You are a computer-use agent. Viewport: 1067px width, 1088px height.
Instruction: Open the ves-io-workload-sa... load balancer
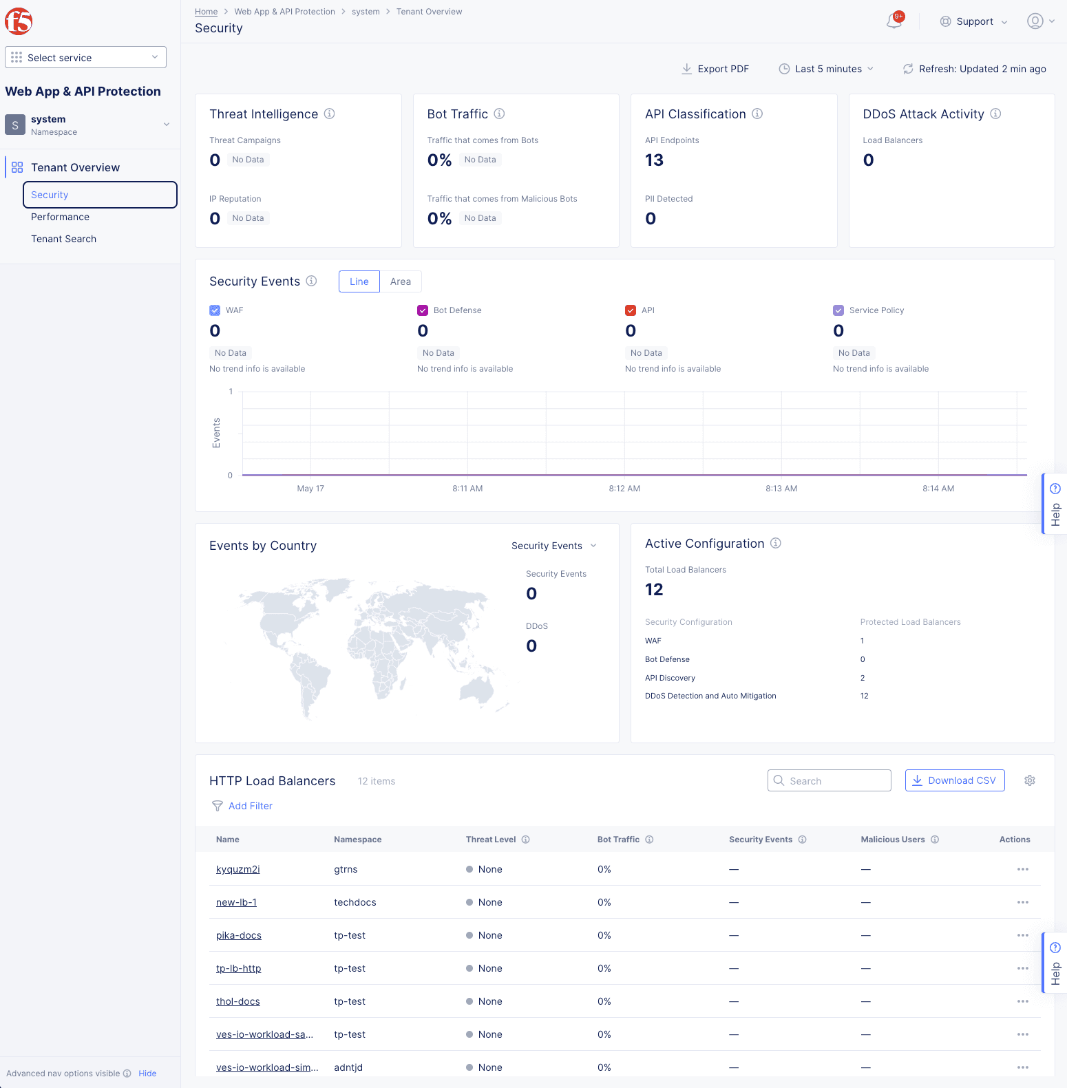point(264,1034)
